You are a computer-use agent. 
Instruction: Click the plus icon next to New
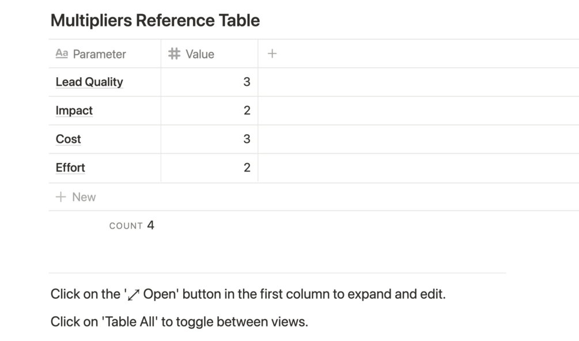coord(60,197)
